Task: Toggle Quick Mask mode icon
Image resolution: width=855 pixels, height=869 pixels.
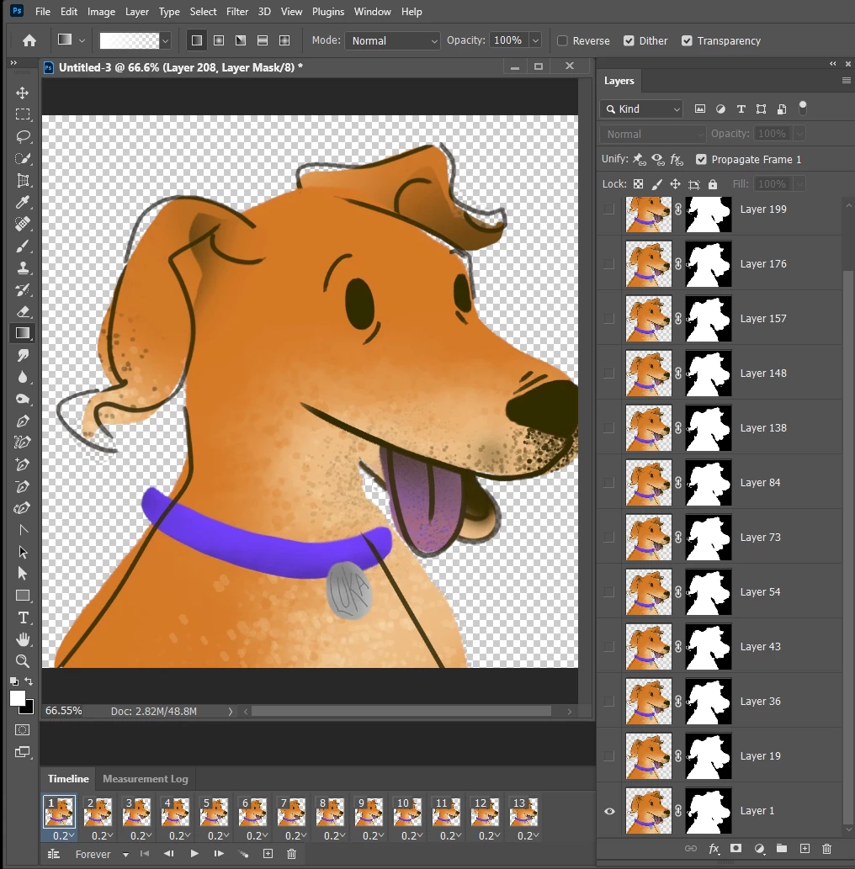Action: [x=22, y=730]
